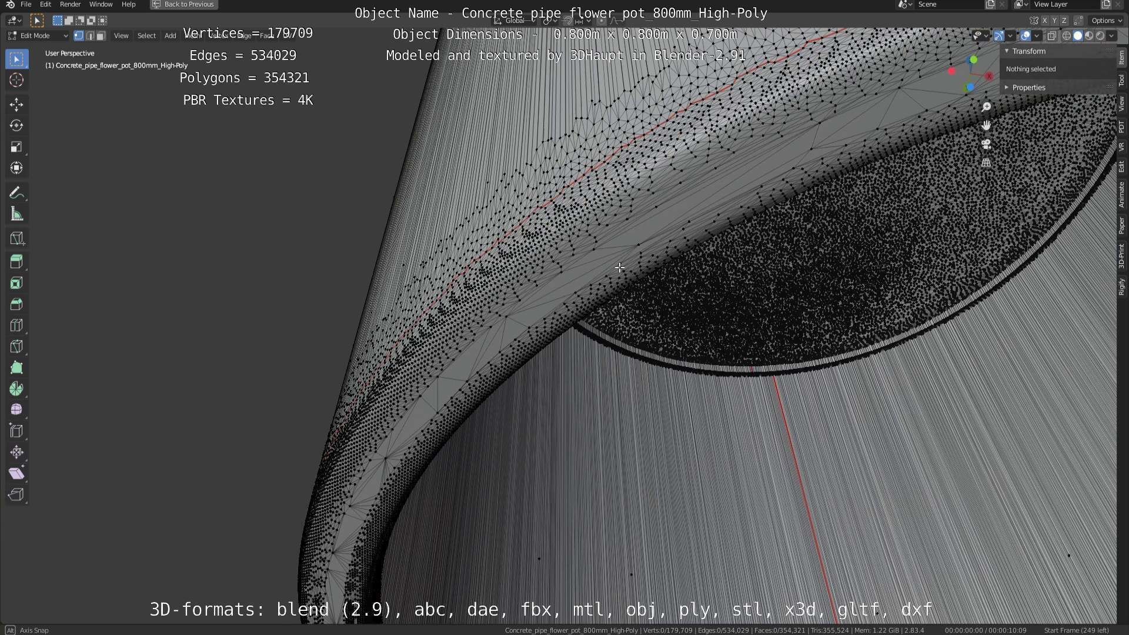Toggle X-ray view button
The height and width of the screenshot is (635, 1129).
pos(1051,36)
